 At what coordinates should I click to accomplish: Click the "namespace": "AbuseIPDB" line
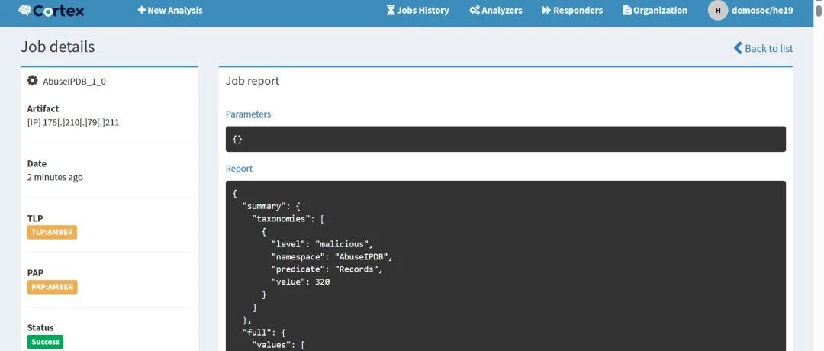(332, 256)
